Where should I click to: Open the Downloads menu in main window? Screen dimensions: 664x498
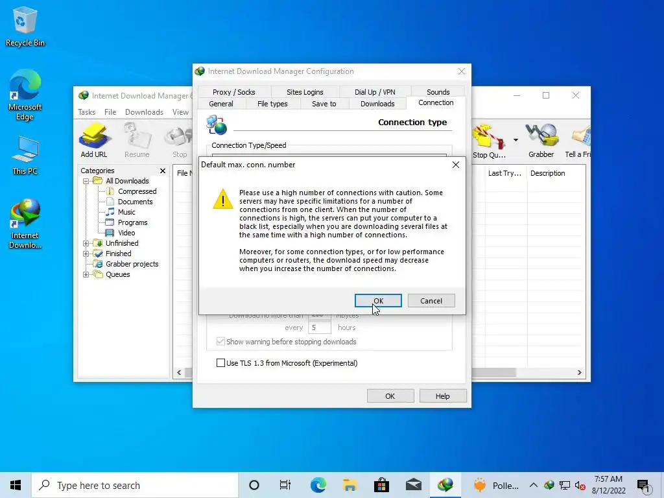point(144,112)
